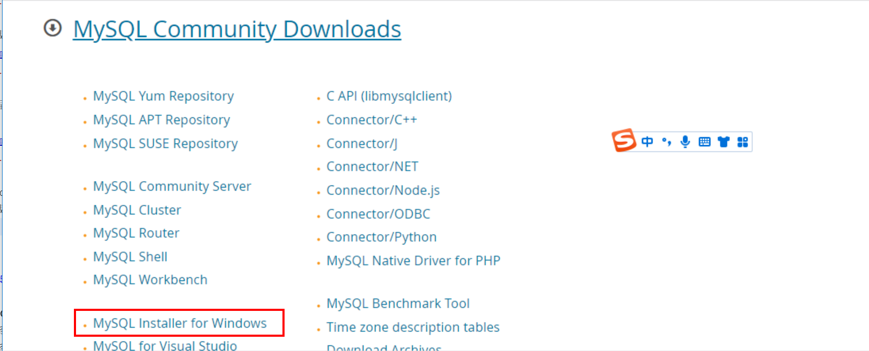The width and height of the screenshot is (869, 351).
Task: Open Sogou soft keyboard icon
Action: 704,141
